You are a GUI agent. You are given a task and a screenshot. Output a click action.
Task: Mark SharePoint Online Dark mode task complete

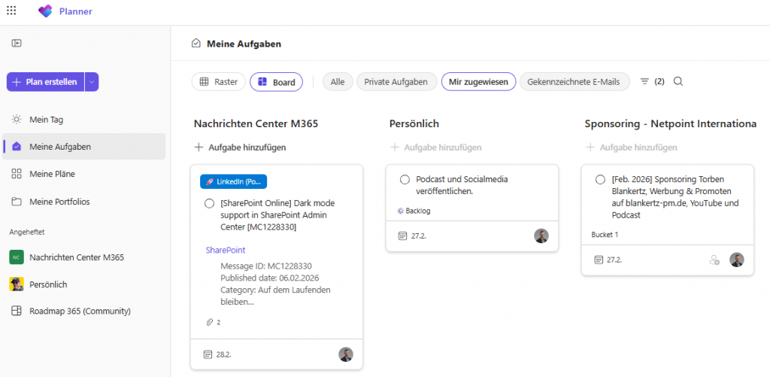pos(209,204)
